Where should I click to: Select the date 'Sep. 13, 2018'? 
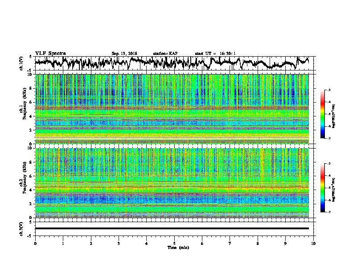coord(124,54)
